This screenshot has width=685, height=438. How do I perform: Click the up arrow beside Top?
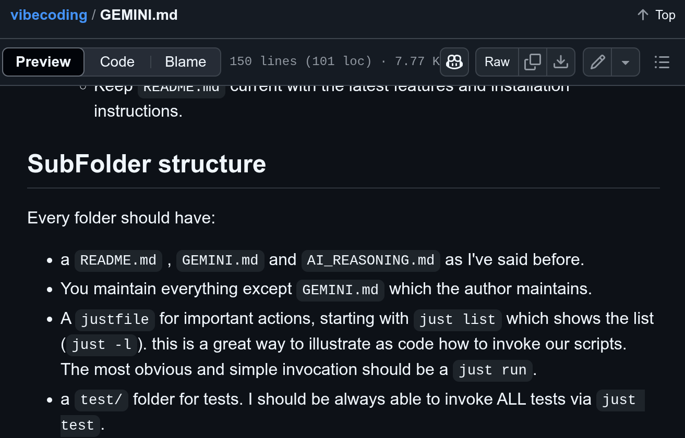click(643, 15)
